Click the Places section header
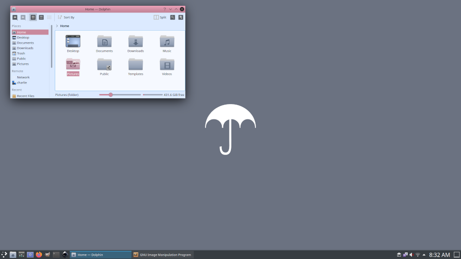Image resolution: width=461 pixels, height=259 pixels. (16, 26)
